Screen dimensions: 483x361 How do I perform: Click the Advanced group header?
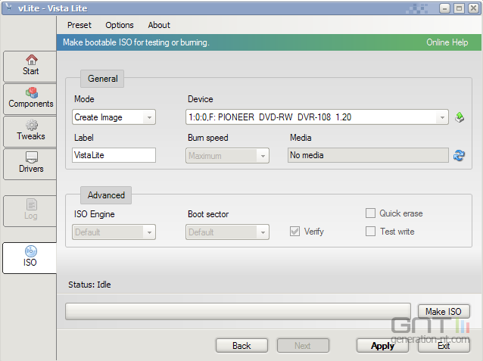[x=106, y=195]
